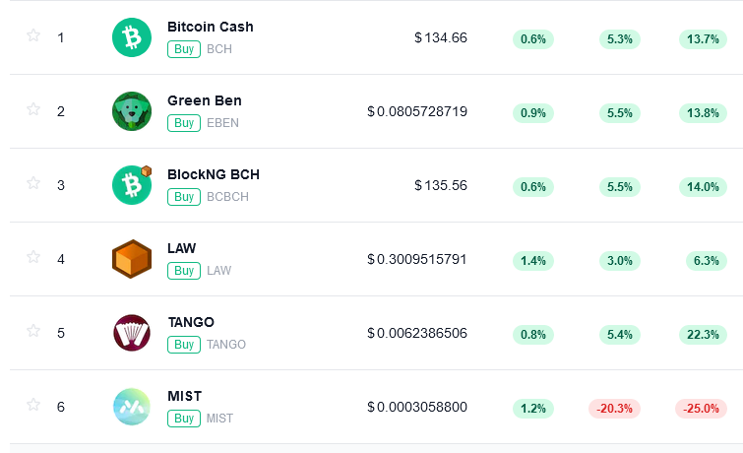This screenshot has width=743, height=453.
Task: Mark MIST as favorite with star
Action: point(33,405)
